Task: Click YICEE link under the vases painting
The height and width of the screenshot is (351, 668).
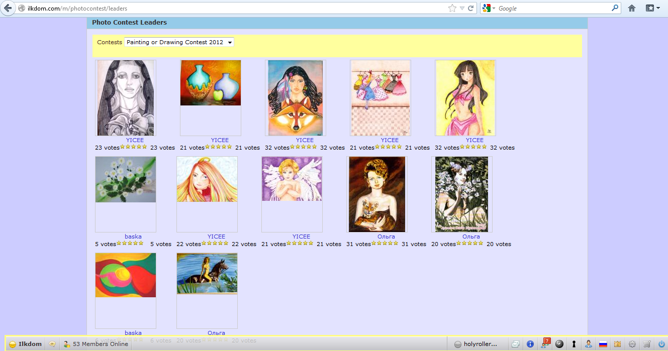Action: coord(220,140)
